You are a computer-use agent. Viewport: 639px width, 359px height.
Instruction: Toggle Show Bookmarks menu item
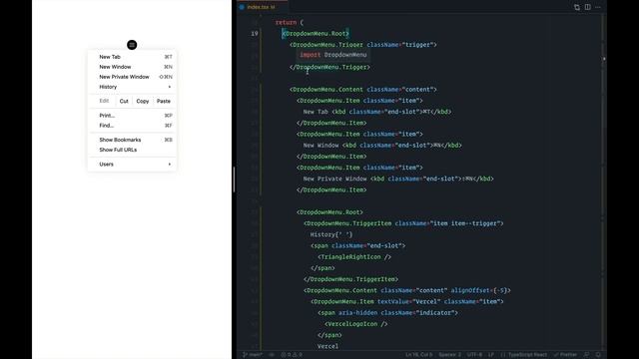coord(132,140)
